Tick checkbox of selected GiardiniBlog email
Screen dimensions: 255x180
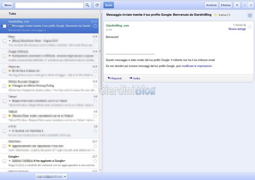[5, 26]
